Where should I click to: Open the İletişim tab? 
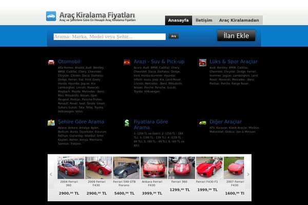coord(204,20)
